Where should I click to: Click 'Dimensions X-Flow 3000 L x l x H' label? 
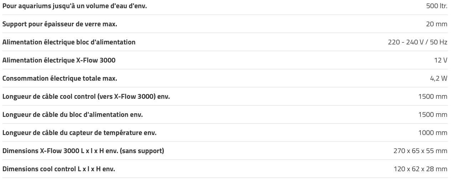pyautogui.click(x=83, y=151)
